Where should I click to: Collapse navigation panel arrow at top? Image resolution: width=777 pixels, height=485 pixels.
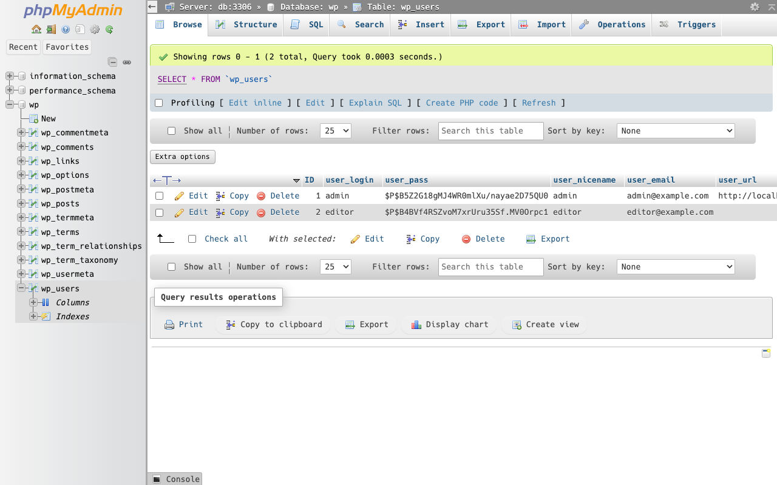(152, 7)
